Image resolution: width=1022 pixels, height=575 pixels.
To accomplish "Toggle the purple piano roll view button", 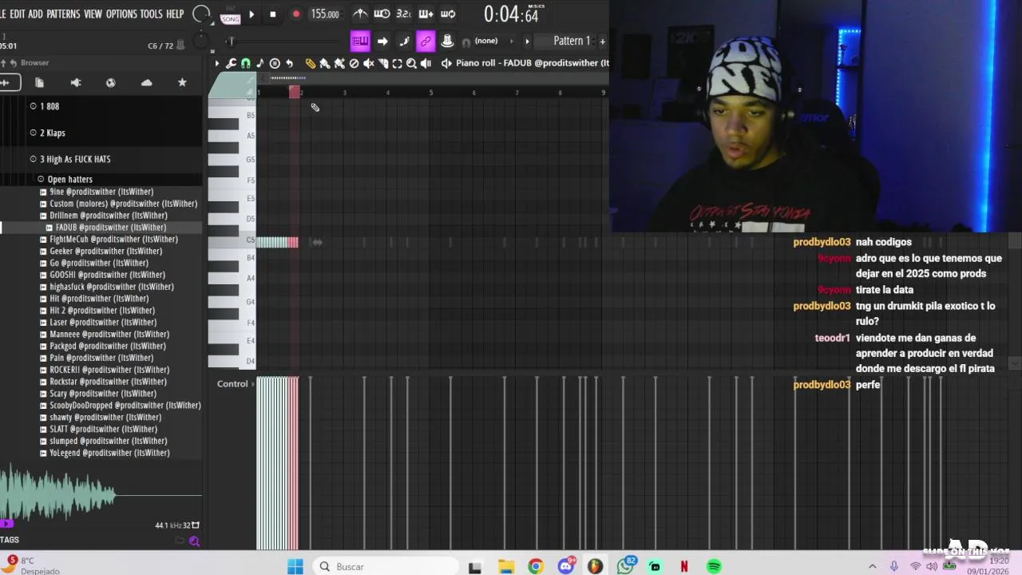I will tap(360, 42).
